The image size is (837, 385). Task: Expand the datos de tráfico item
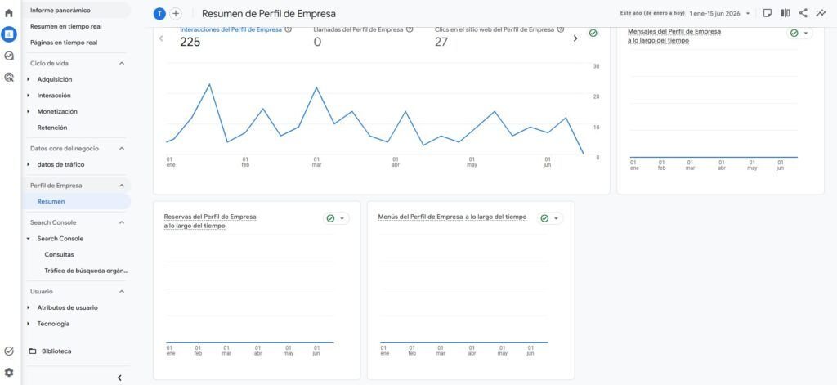(29, 164)
